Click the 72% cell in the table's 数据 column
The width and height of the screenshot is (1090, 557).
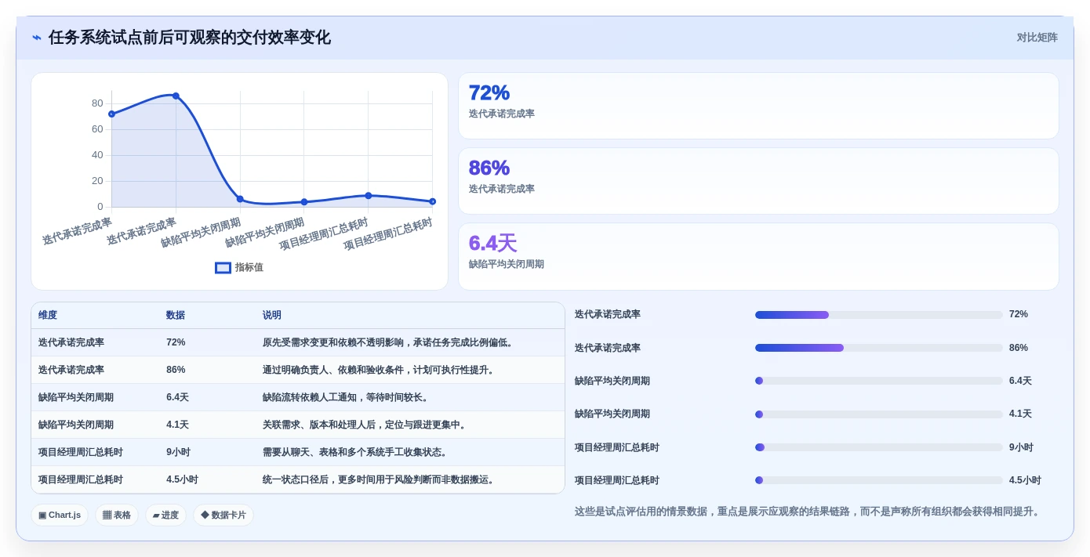click(176, 342)
